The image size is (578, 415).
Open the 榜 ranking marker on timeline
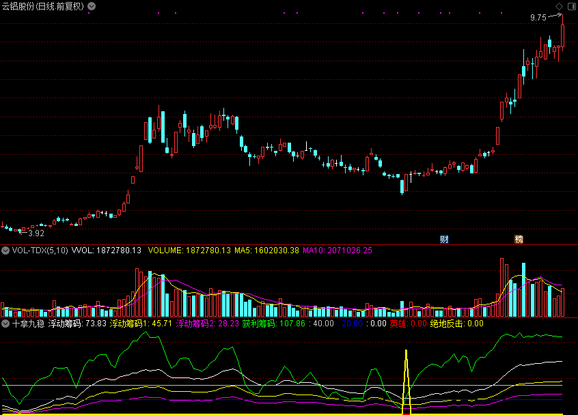(x=519, y=240)
